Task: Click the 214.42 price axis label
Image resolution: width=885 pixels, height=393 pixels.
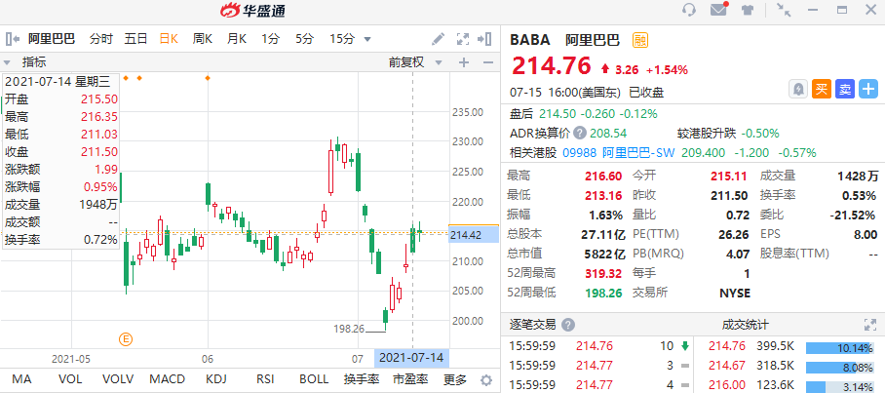Action: [474, 235]
